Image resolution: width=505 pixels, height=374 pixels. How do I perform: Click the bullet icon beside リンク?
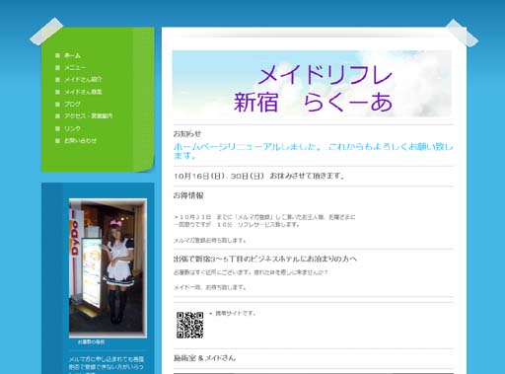coord(57,128)
